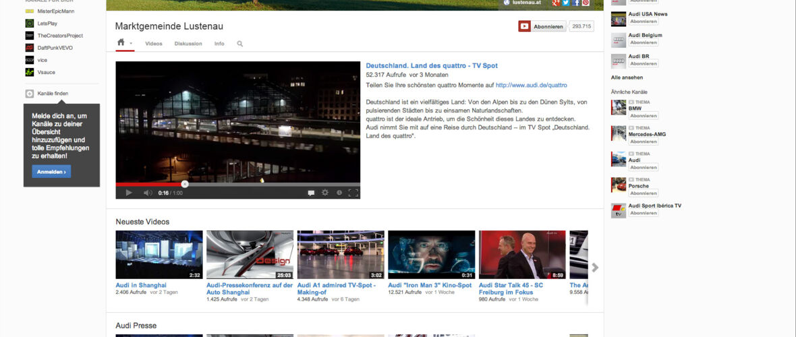
Task: Open BMW topic channel avatar
Action: tap(619, 108)
